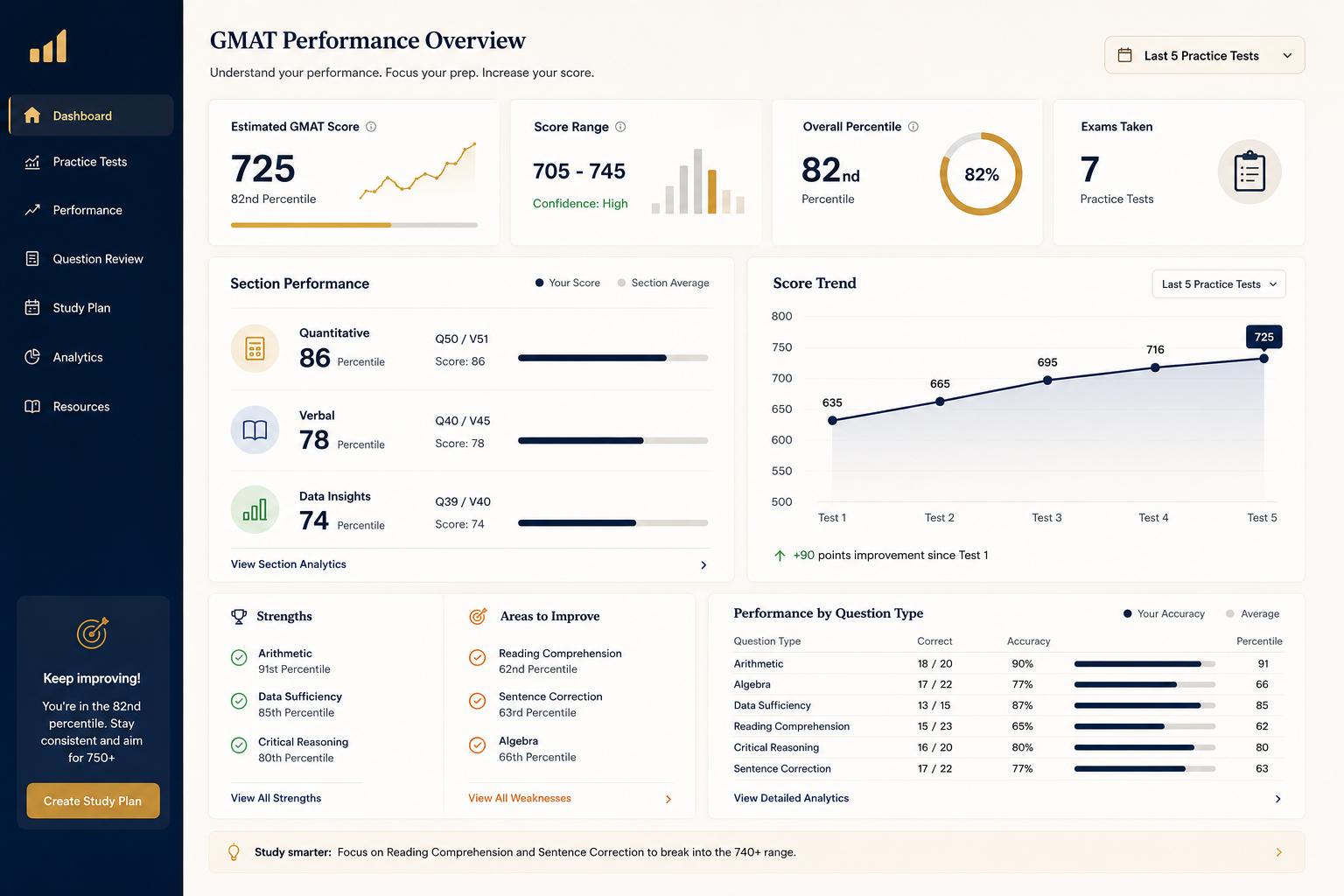The width and height of the screenshot is (1344, 896).
Task: Click check icon beside Reading Comprehension weakness
Action: tap(478, 658)
